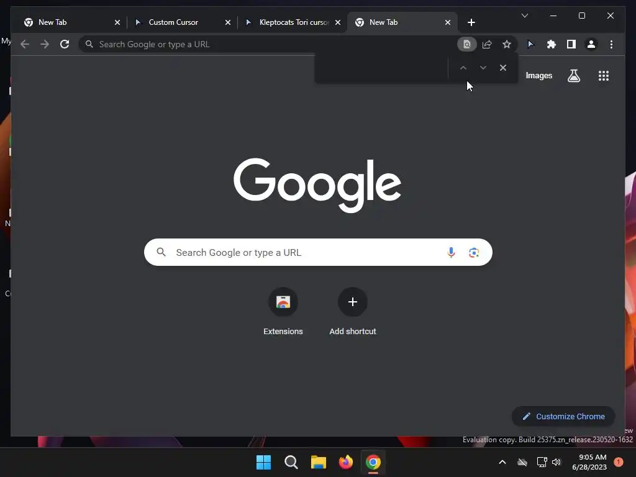Open Search Labs flask icon
The image size is (636, 477).
point(573,76)
